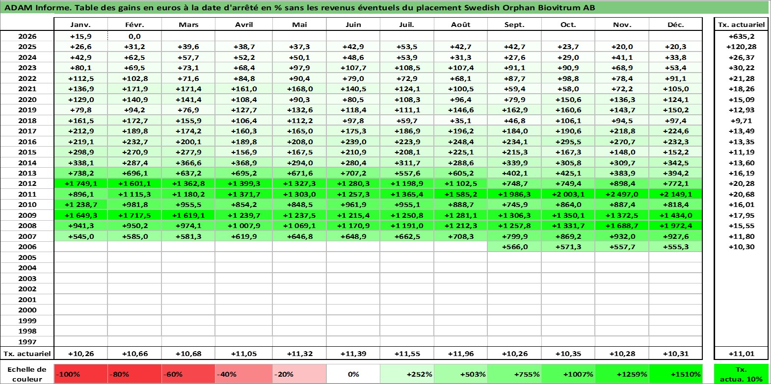Image resolution: width=771 pixels, height=384 pixels.
Task: Click the 0,0 cell for February 2026
Action: 134,36
